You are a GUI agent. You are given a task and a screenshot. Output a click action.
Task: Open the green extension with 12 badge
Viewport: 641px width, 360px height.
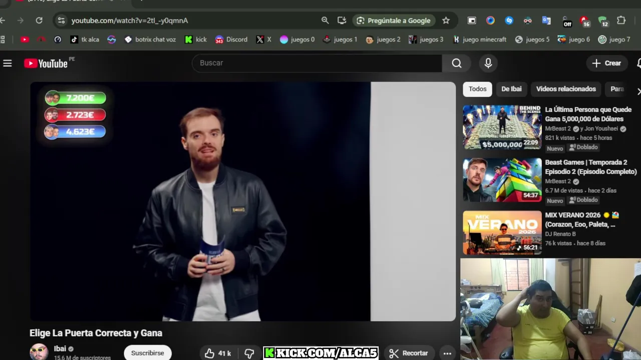(603, 21)
